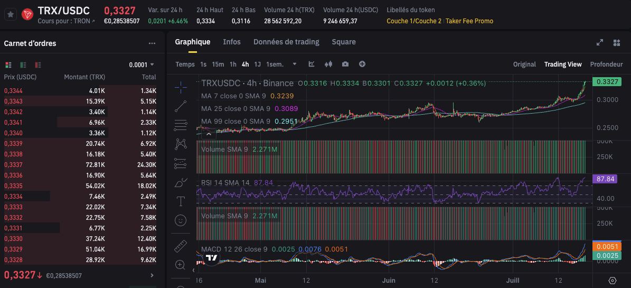The width and height of the screenshot is (631, 288).
Task: Select the 15m time interval
Action: (x=218, y=64)
